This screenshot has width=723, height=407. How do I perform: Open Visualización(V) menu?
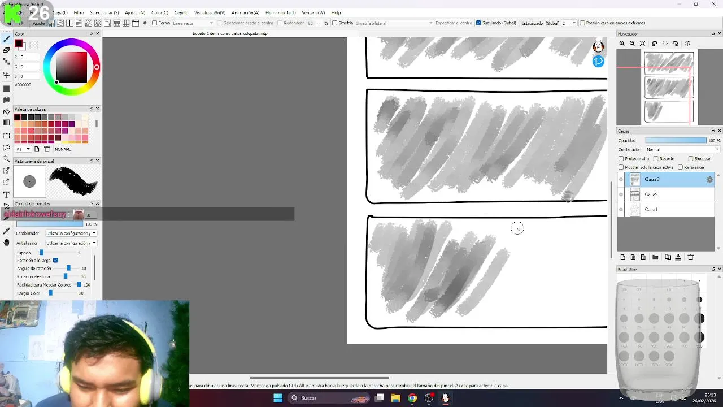pyautogui.click(x=210, y=12)
